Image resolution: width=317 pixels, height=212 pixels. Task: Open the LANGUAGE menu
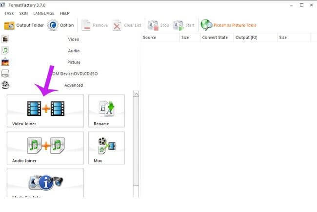coord(43,13)
